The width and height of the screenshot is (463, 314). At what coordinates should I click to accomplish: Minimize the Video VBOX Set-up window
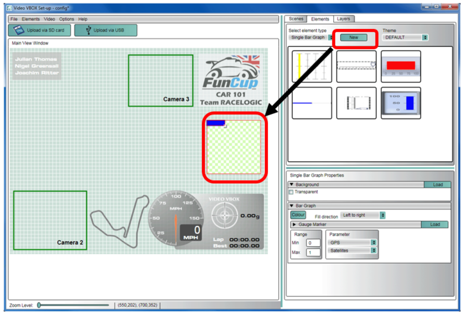coord(427,6)
